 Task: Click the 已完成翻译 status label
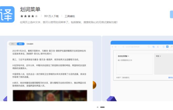(30, 44)
